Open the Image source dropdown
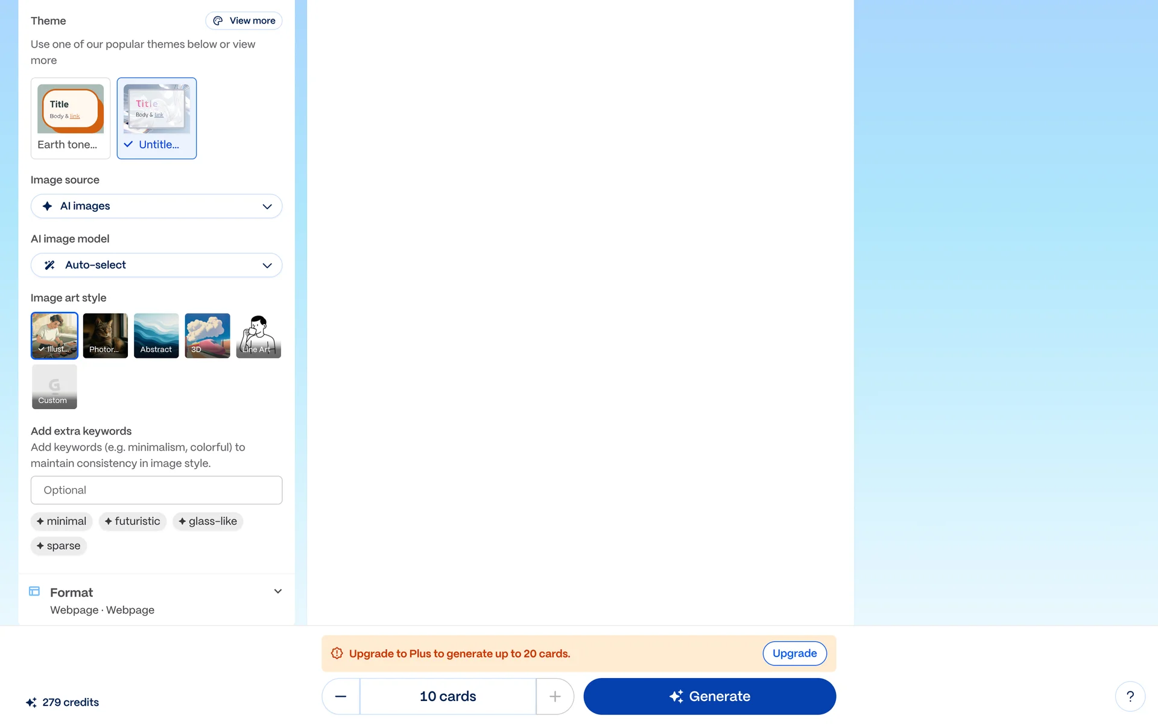The width and height of the screenshot is (1158, 724). click(156, 206)
